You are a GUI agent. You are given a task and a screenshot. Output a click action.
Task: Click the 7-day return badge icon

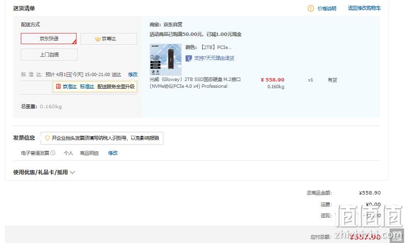tap(188, 58)
